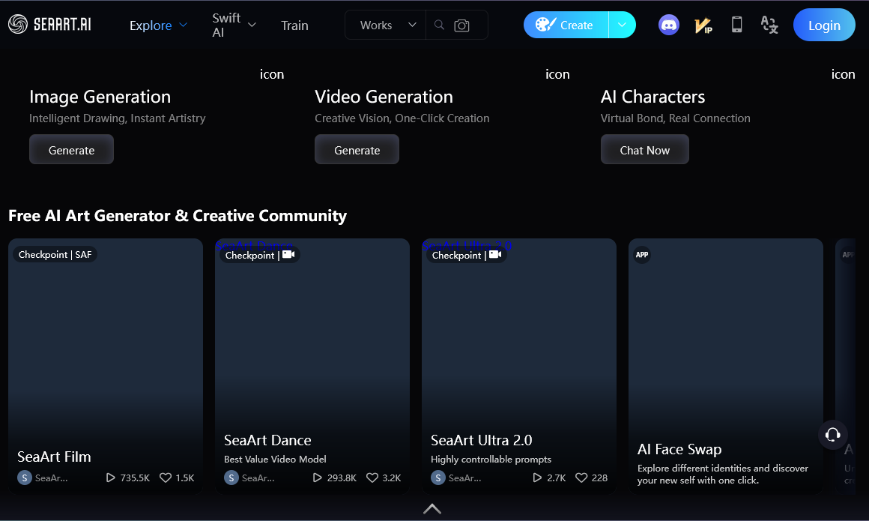Open the SeaArt Ultra 2.0 card
The image size is (869, 521).
click(x=518, y=366)
